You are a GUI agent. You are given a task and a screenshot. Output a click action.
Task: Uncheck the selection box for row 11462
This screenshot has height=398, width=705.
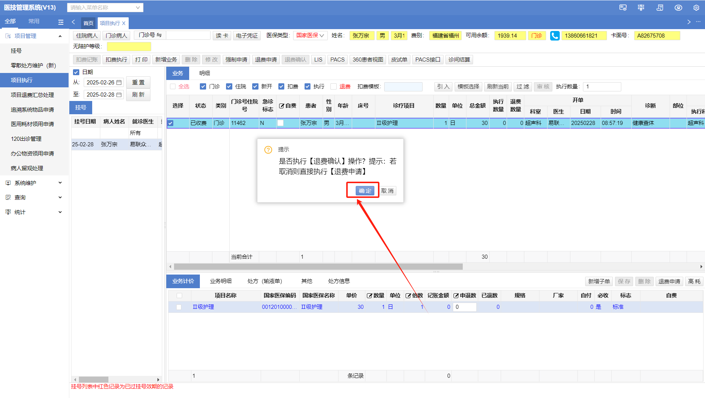(170, 123)
